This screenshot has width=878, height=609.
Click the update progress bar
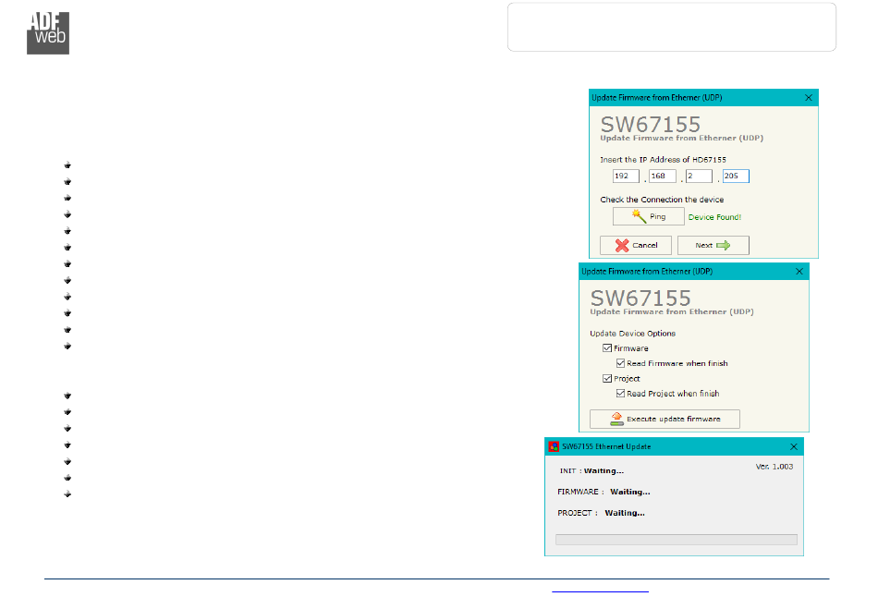(x=677, y=540)
